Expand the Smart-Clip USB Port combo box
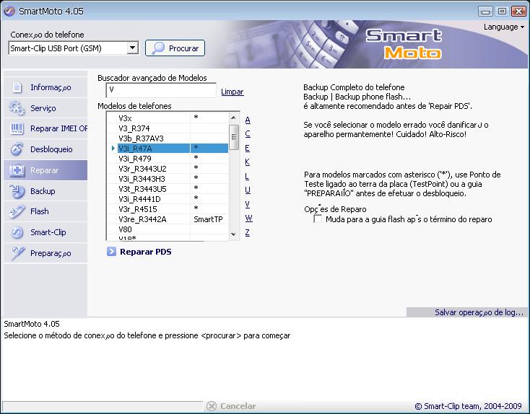Viewport: 530px width, 414px height. click(133, 48)
